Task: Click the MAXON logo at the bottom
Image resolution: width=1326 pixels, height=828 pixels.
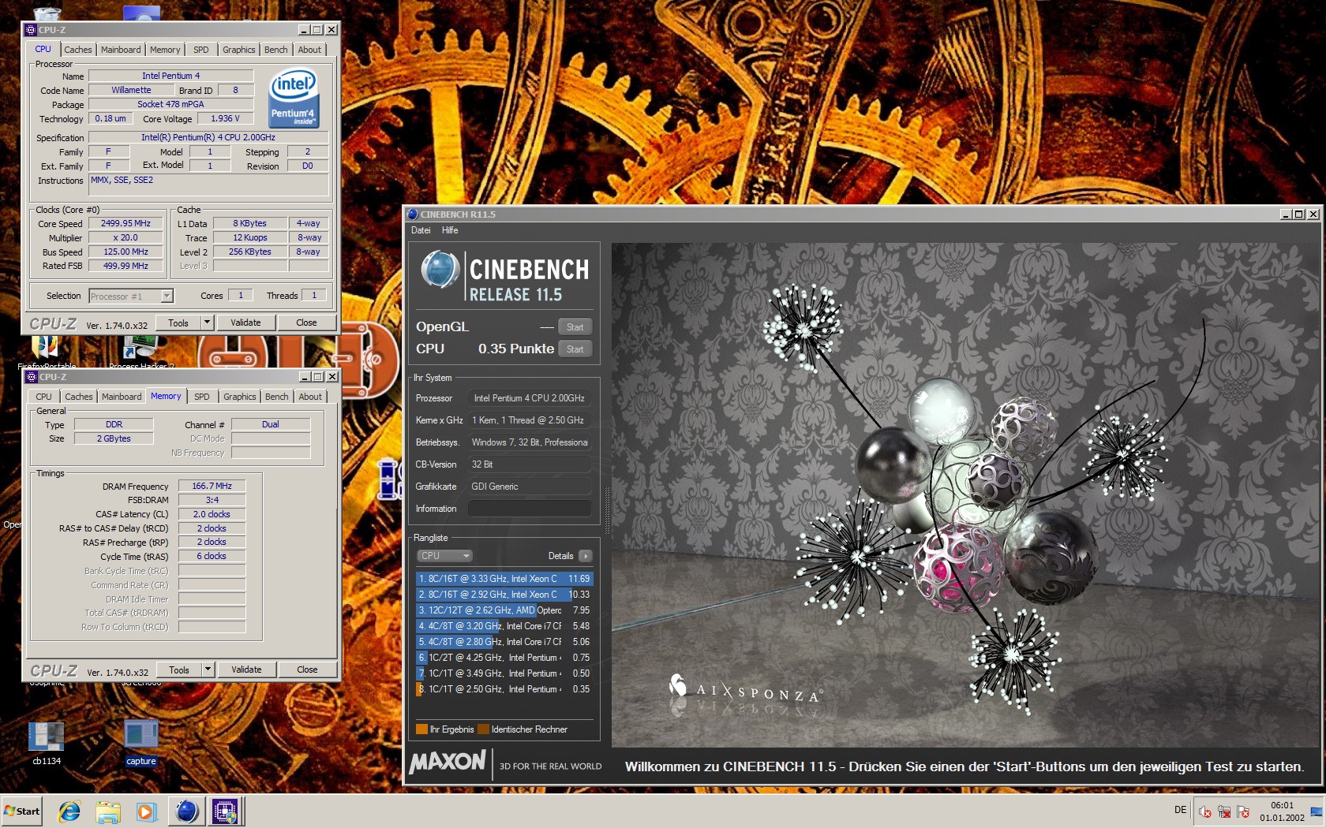Action: click(x=448, y=762)
